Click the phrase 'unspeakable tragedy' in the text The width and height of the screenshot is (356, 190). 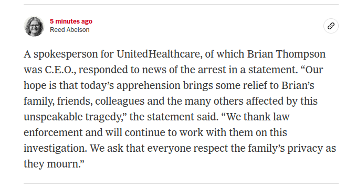(x=73, y=117)
